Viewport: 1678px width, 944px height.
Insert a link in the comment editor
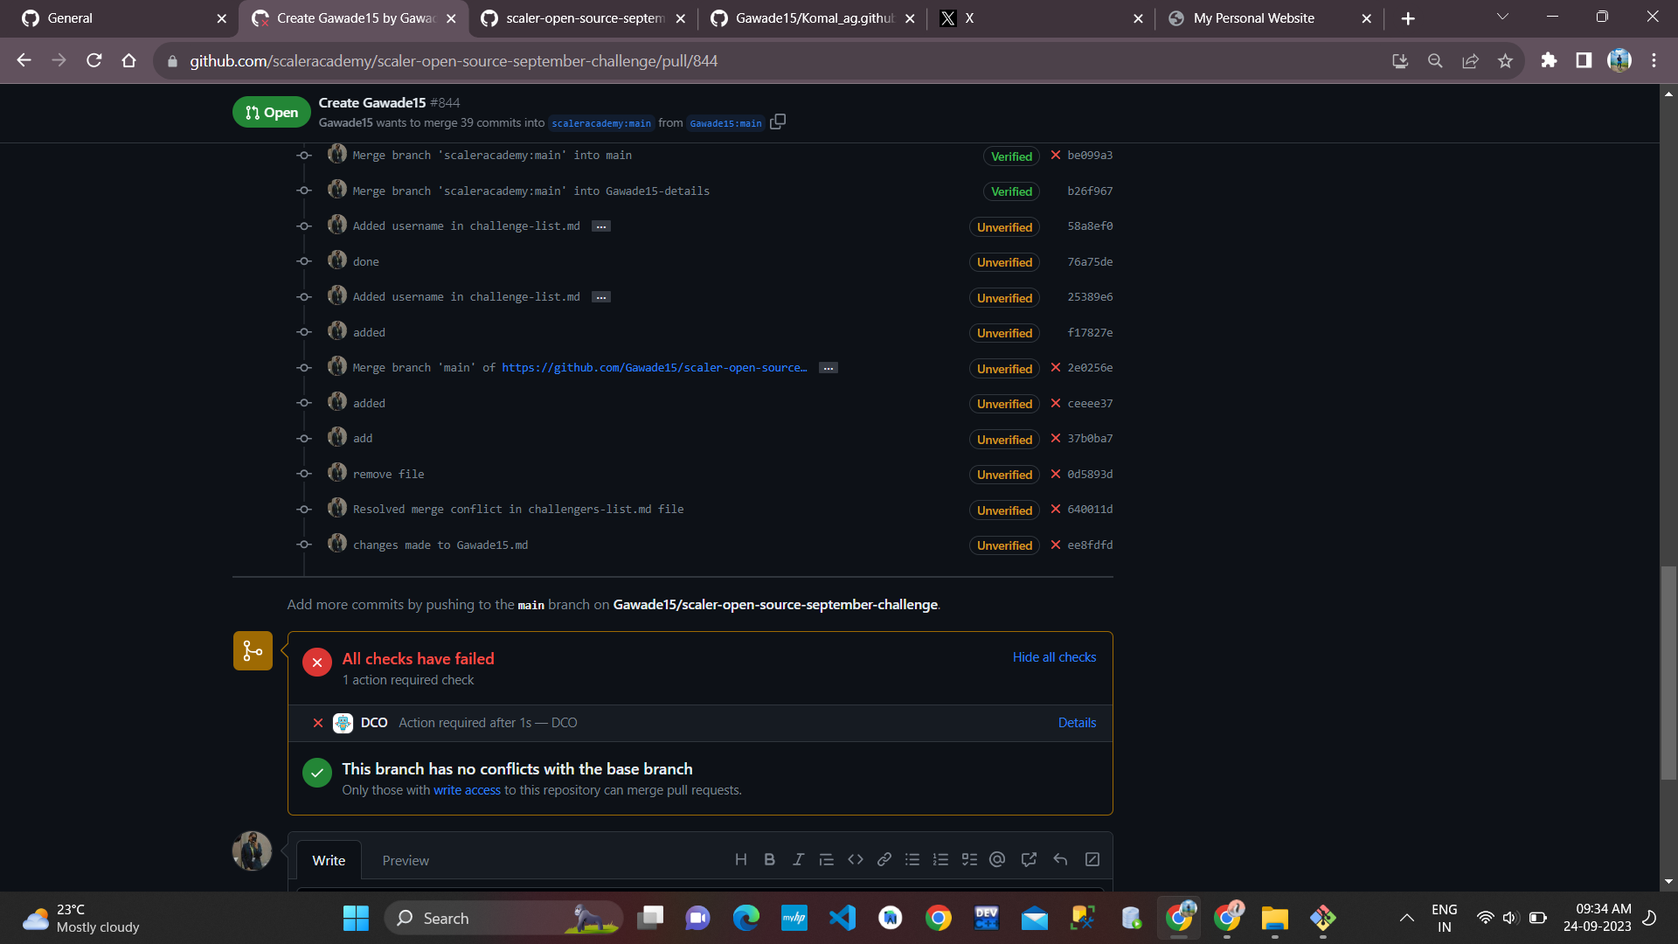click(884, 859)
